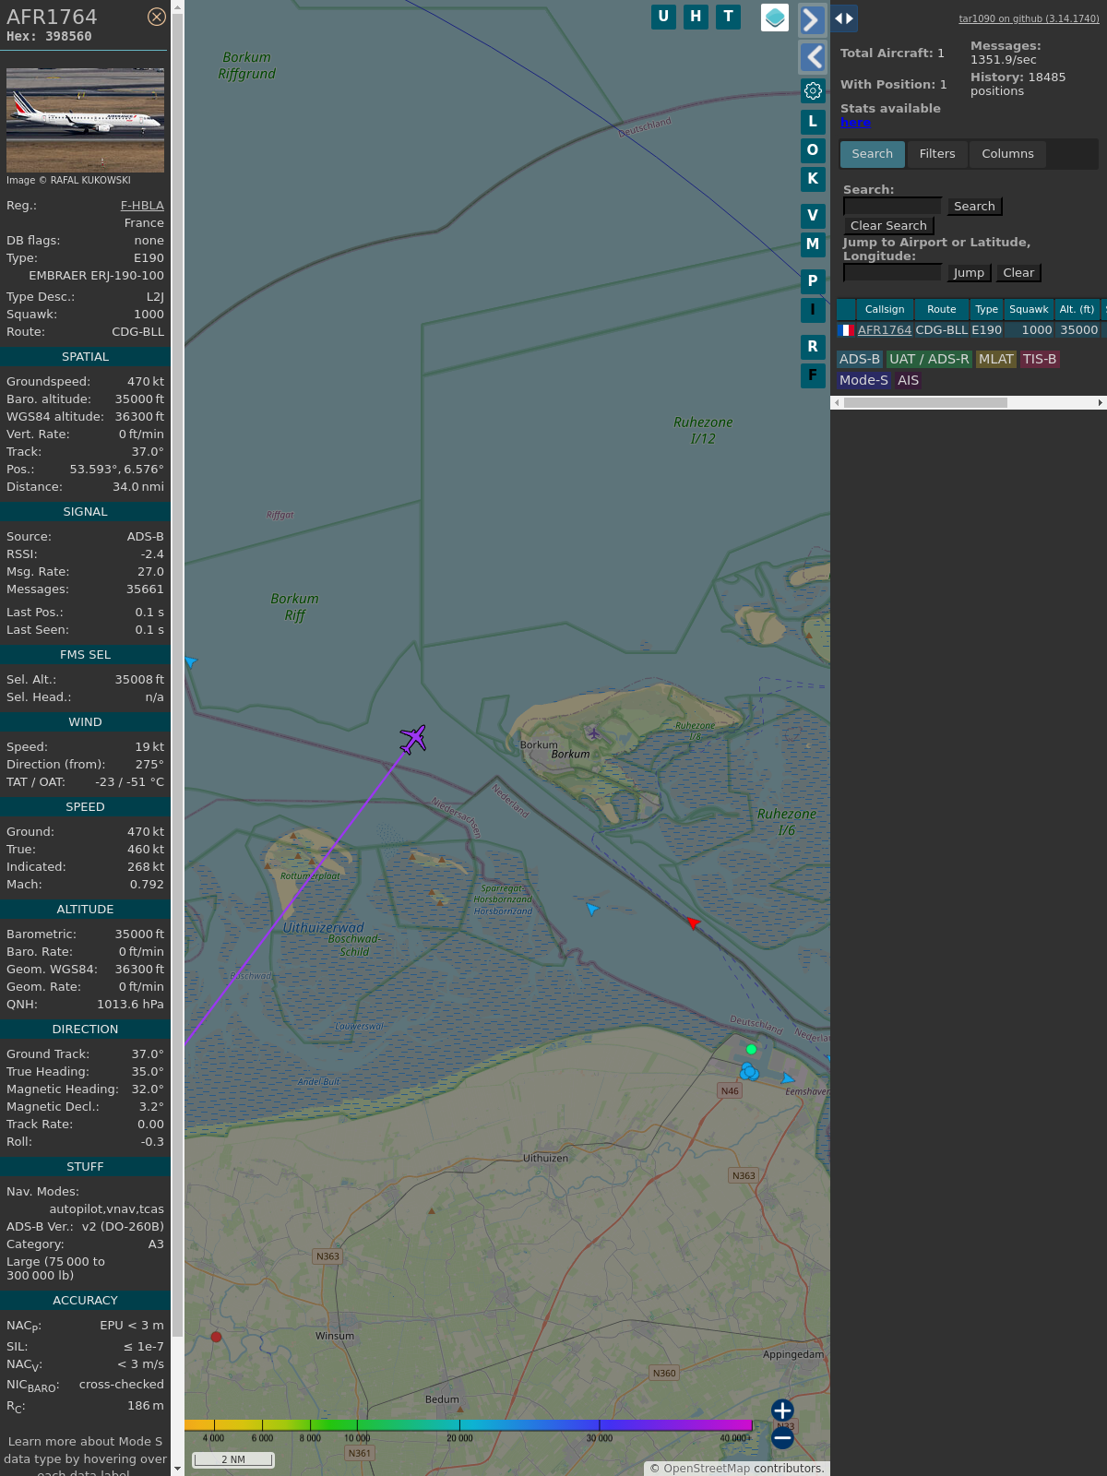
Task: Click the altitude color legend bar
Action: click(469, 1426)
